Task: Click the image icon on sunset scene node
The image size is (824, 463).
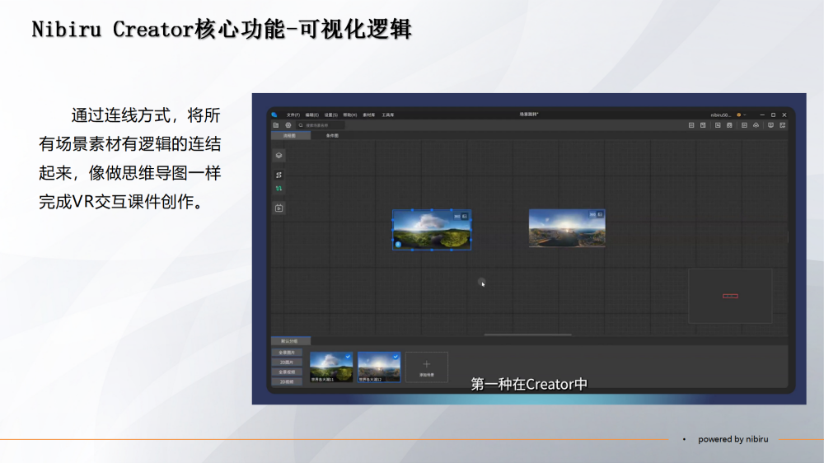Action: tap(600, 214)
